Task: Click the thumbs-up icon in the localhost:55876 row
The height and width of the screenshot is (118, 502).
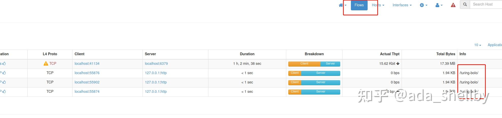Action: (x=4, y=73)
